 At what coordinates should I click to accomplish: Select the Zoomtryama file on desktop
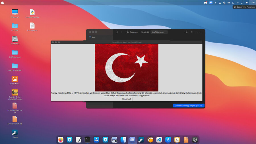point(32,27)
